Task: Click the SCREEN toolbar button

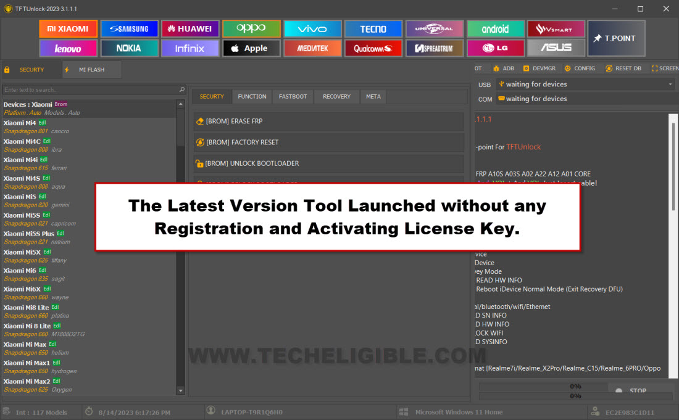Action: [x=665, y=68]
